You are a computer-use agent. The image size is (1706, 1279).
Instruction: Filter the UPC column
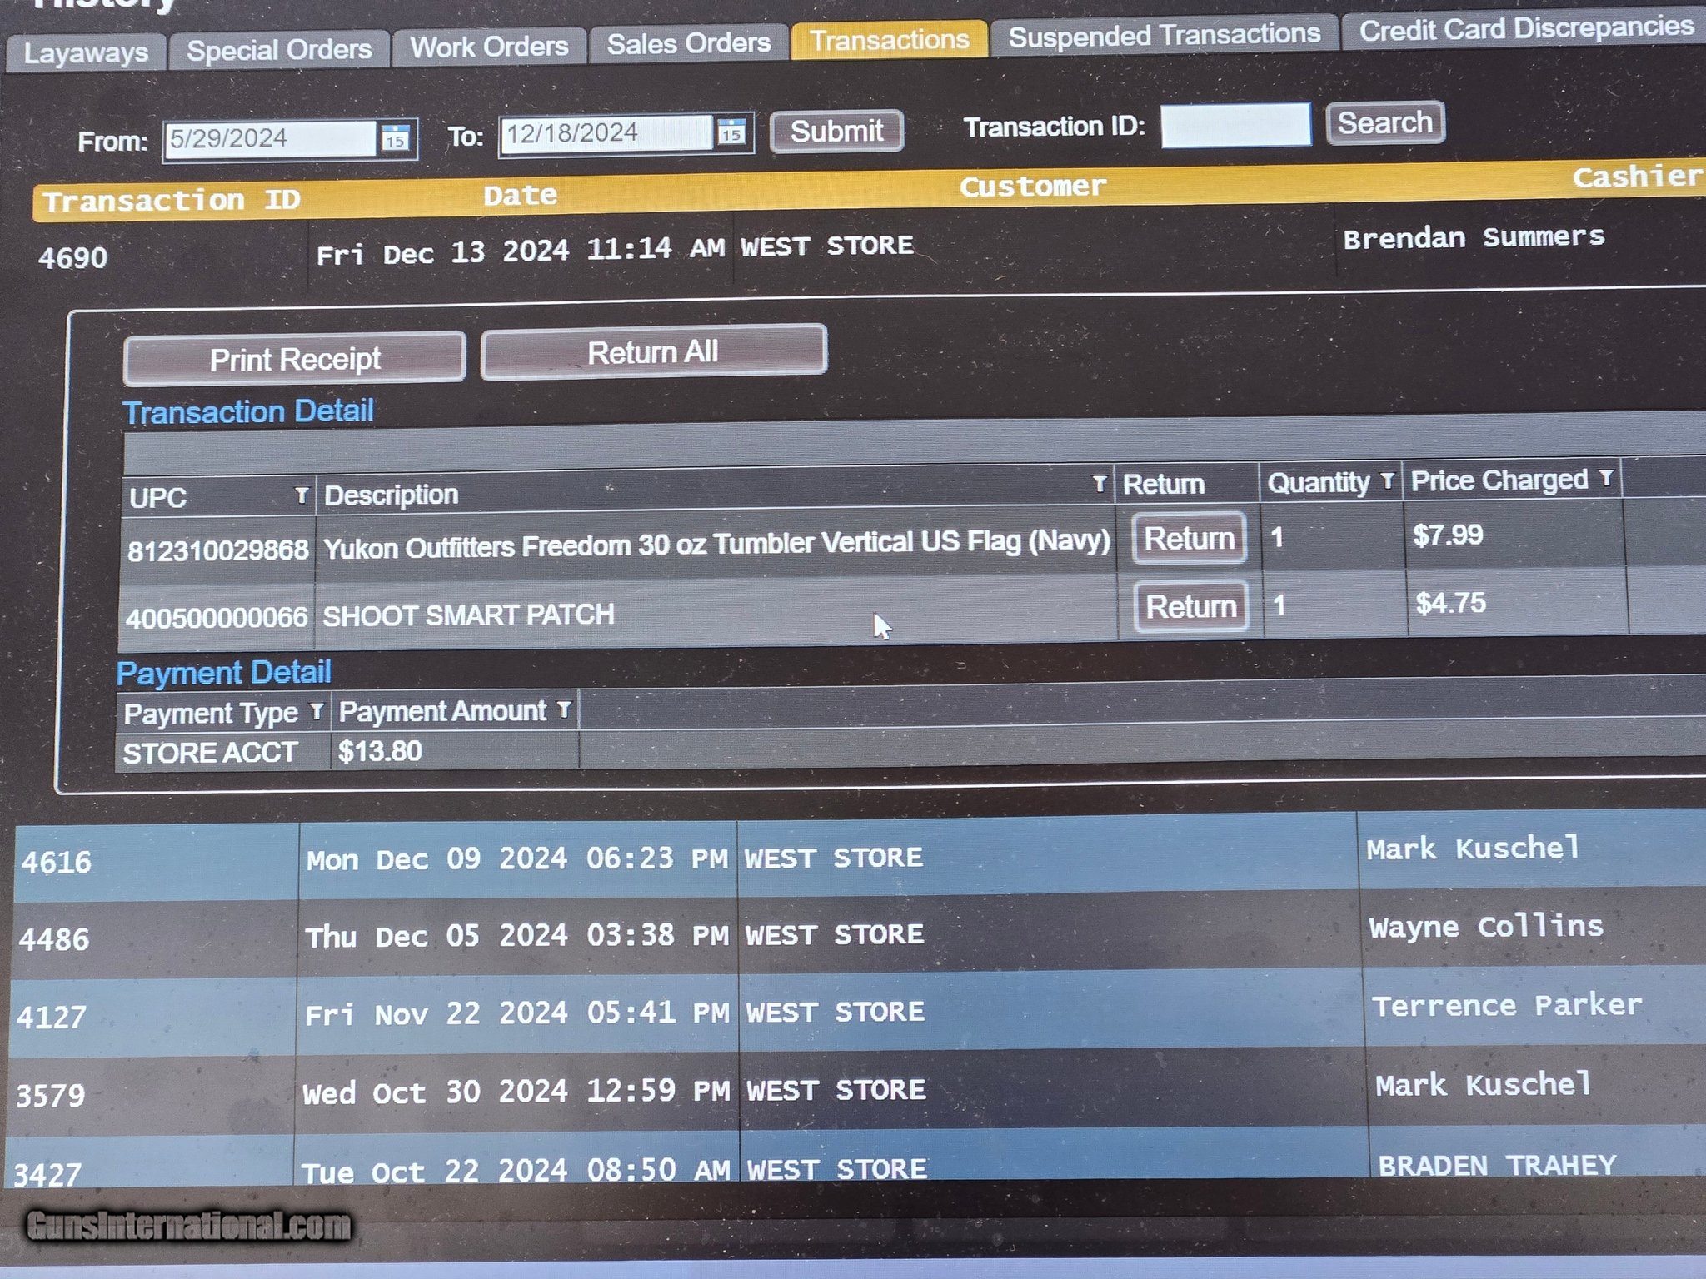pos(302,495)
